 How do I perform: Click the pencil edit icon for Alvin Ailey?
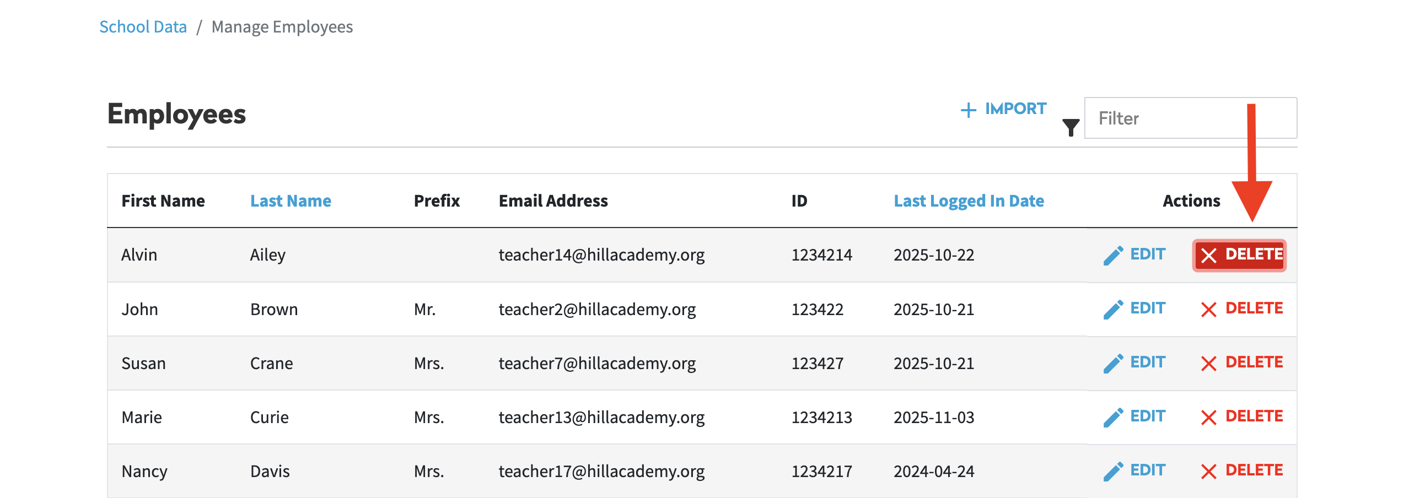[1113, 256]
